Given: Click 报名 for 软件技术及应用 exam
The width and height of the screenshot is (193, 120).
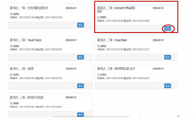Looking at the screenshot, I should 80,114.
